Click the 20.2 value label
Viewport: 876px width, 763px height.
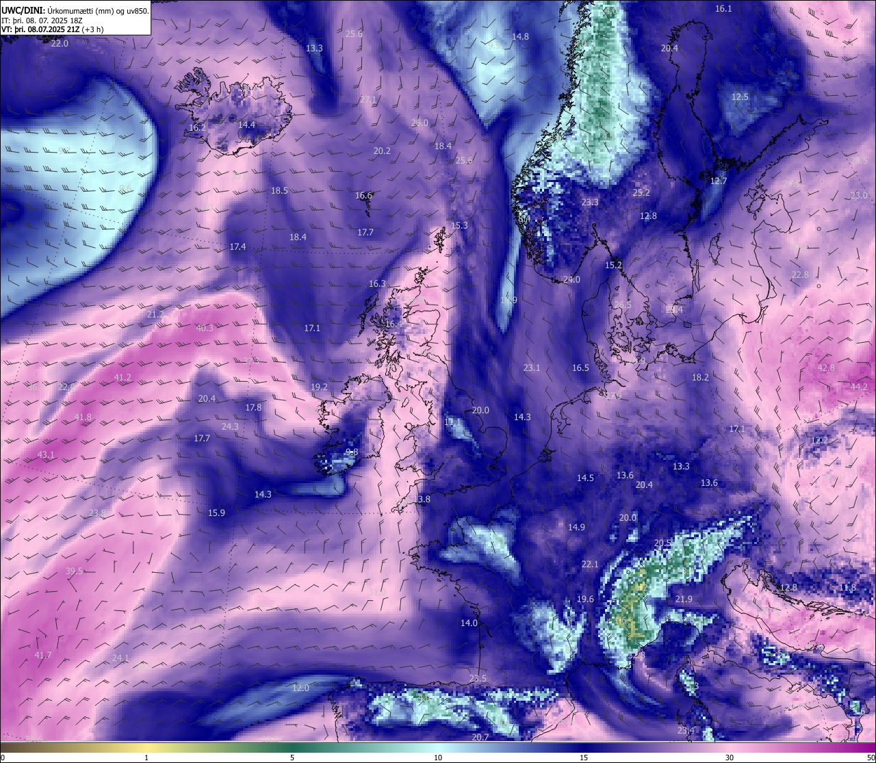pos(382,151)
